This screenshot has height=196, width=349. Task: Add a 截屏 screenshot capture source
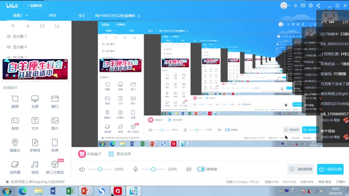click(15, 102)
